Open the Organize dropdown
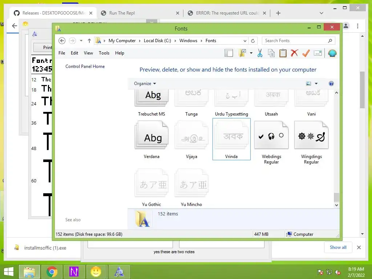Image resolution: width=372 pixels, height=279 pixels. 145,84
